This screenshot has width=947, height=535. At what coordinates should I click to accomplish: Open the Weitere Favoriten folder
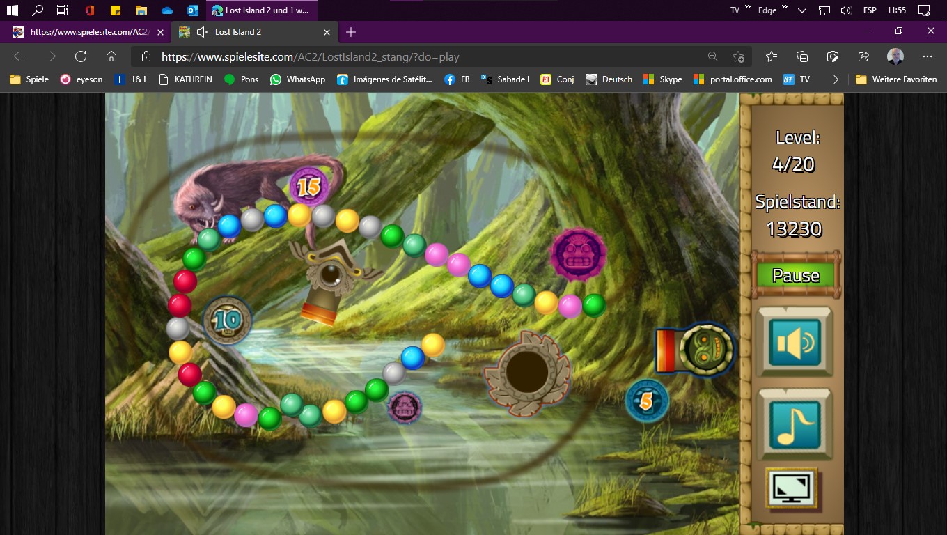pyautogui.click(x=897, y=79)
